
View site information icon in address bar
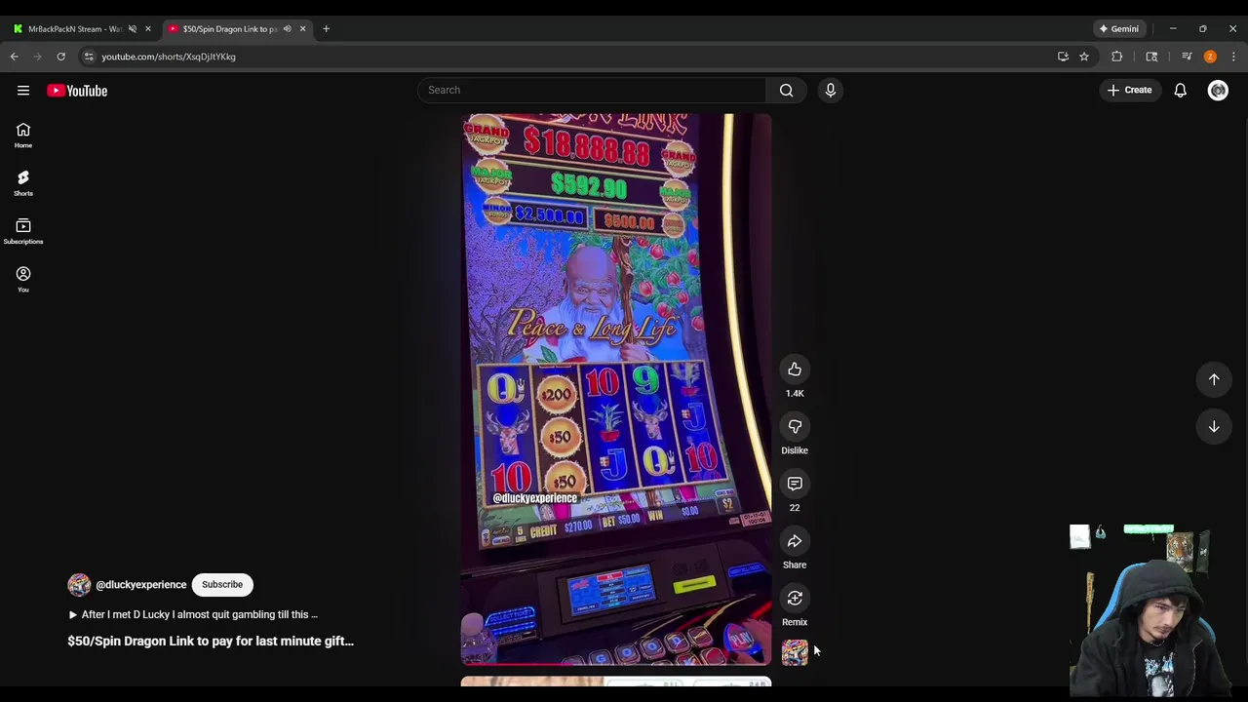coord(89,57)
